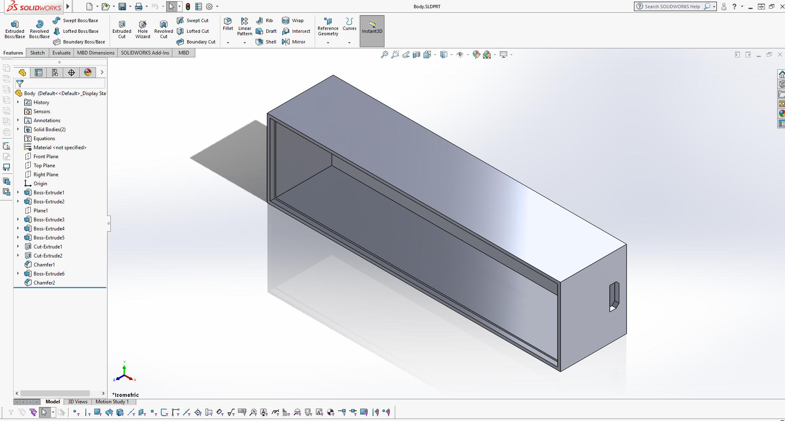Click the Swept Boss/Base tool

[76, 20]
